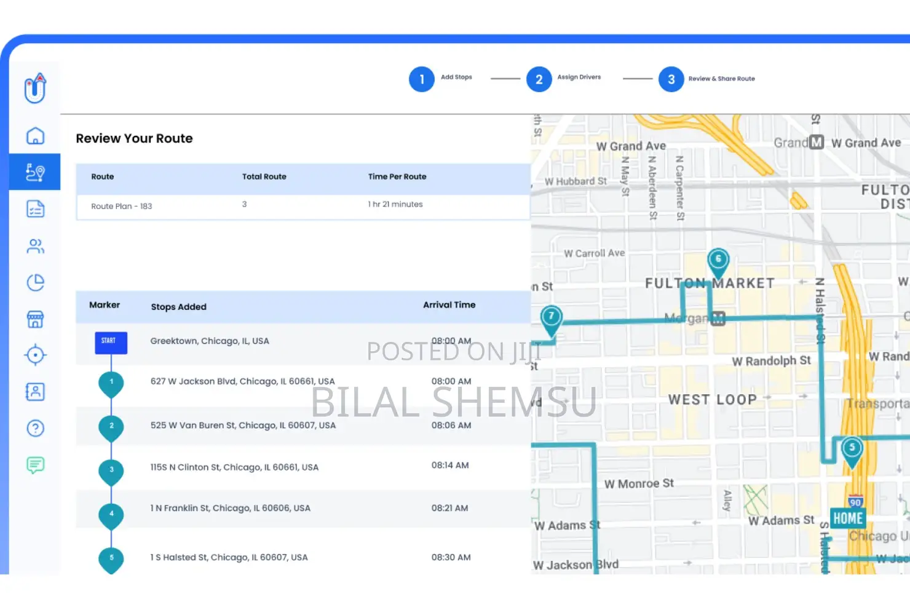Open the drivers/users sidebar icon

pos(35,246)
